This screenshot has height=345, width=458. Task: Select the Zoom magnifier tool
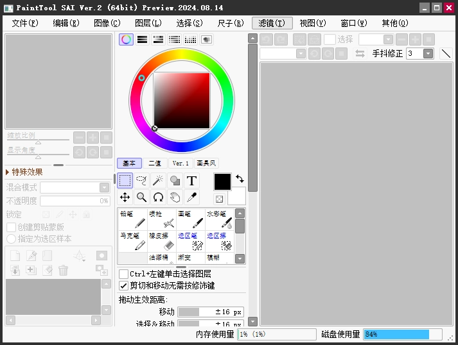tap(141, 197)
